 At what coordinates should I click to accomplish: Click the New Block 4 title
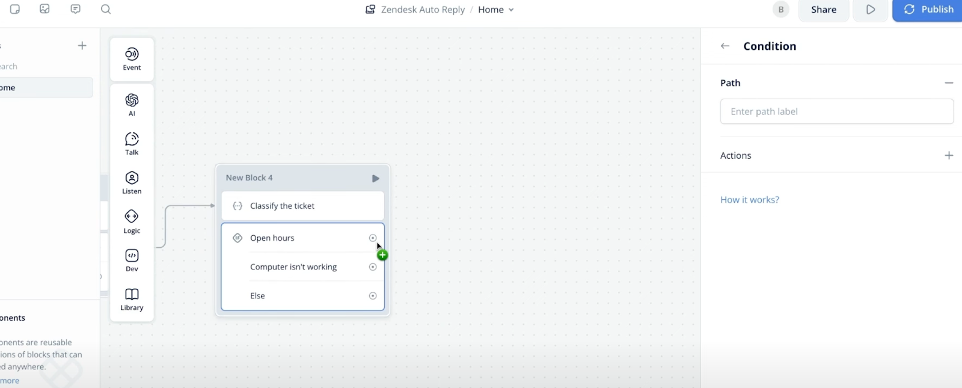point(249,178)
